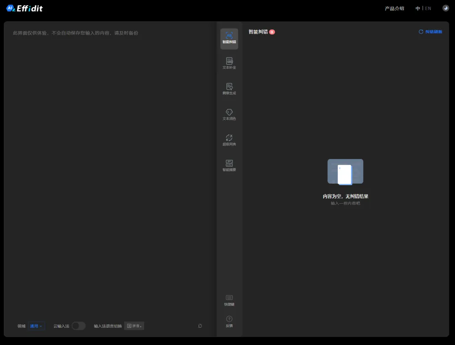The width and height of the screenshot is (455, 345).
Task: Switch interface language to 中
Action: coord(418,8)
